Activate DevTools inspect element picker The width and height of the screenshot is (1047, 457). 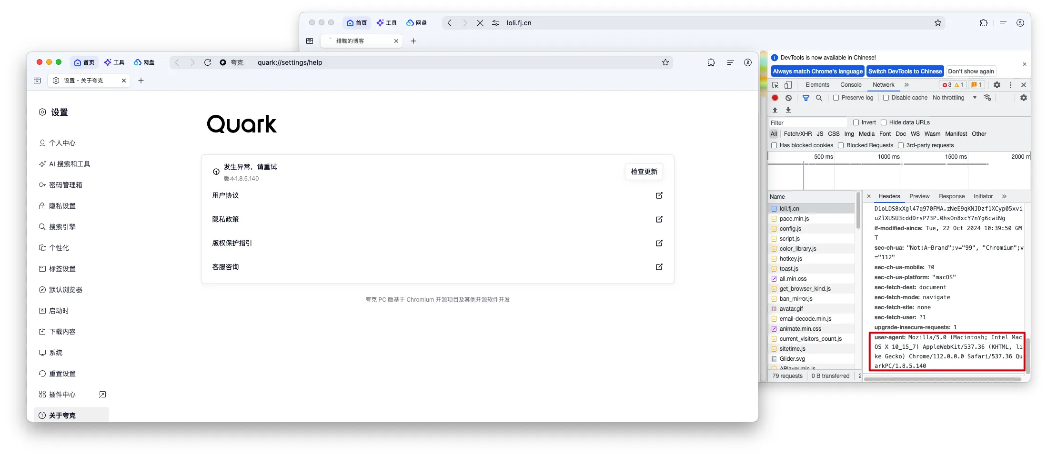(x=775, y=85)
